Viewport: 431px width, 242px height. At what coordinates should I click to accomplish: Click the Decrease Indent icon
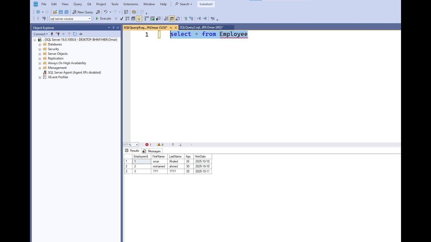click(199, 18)
